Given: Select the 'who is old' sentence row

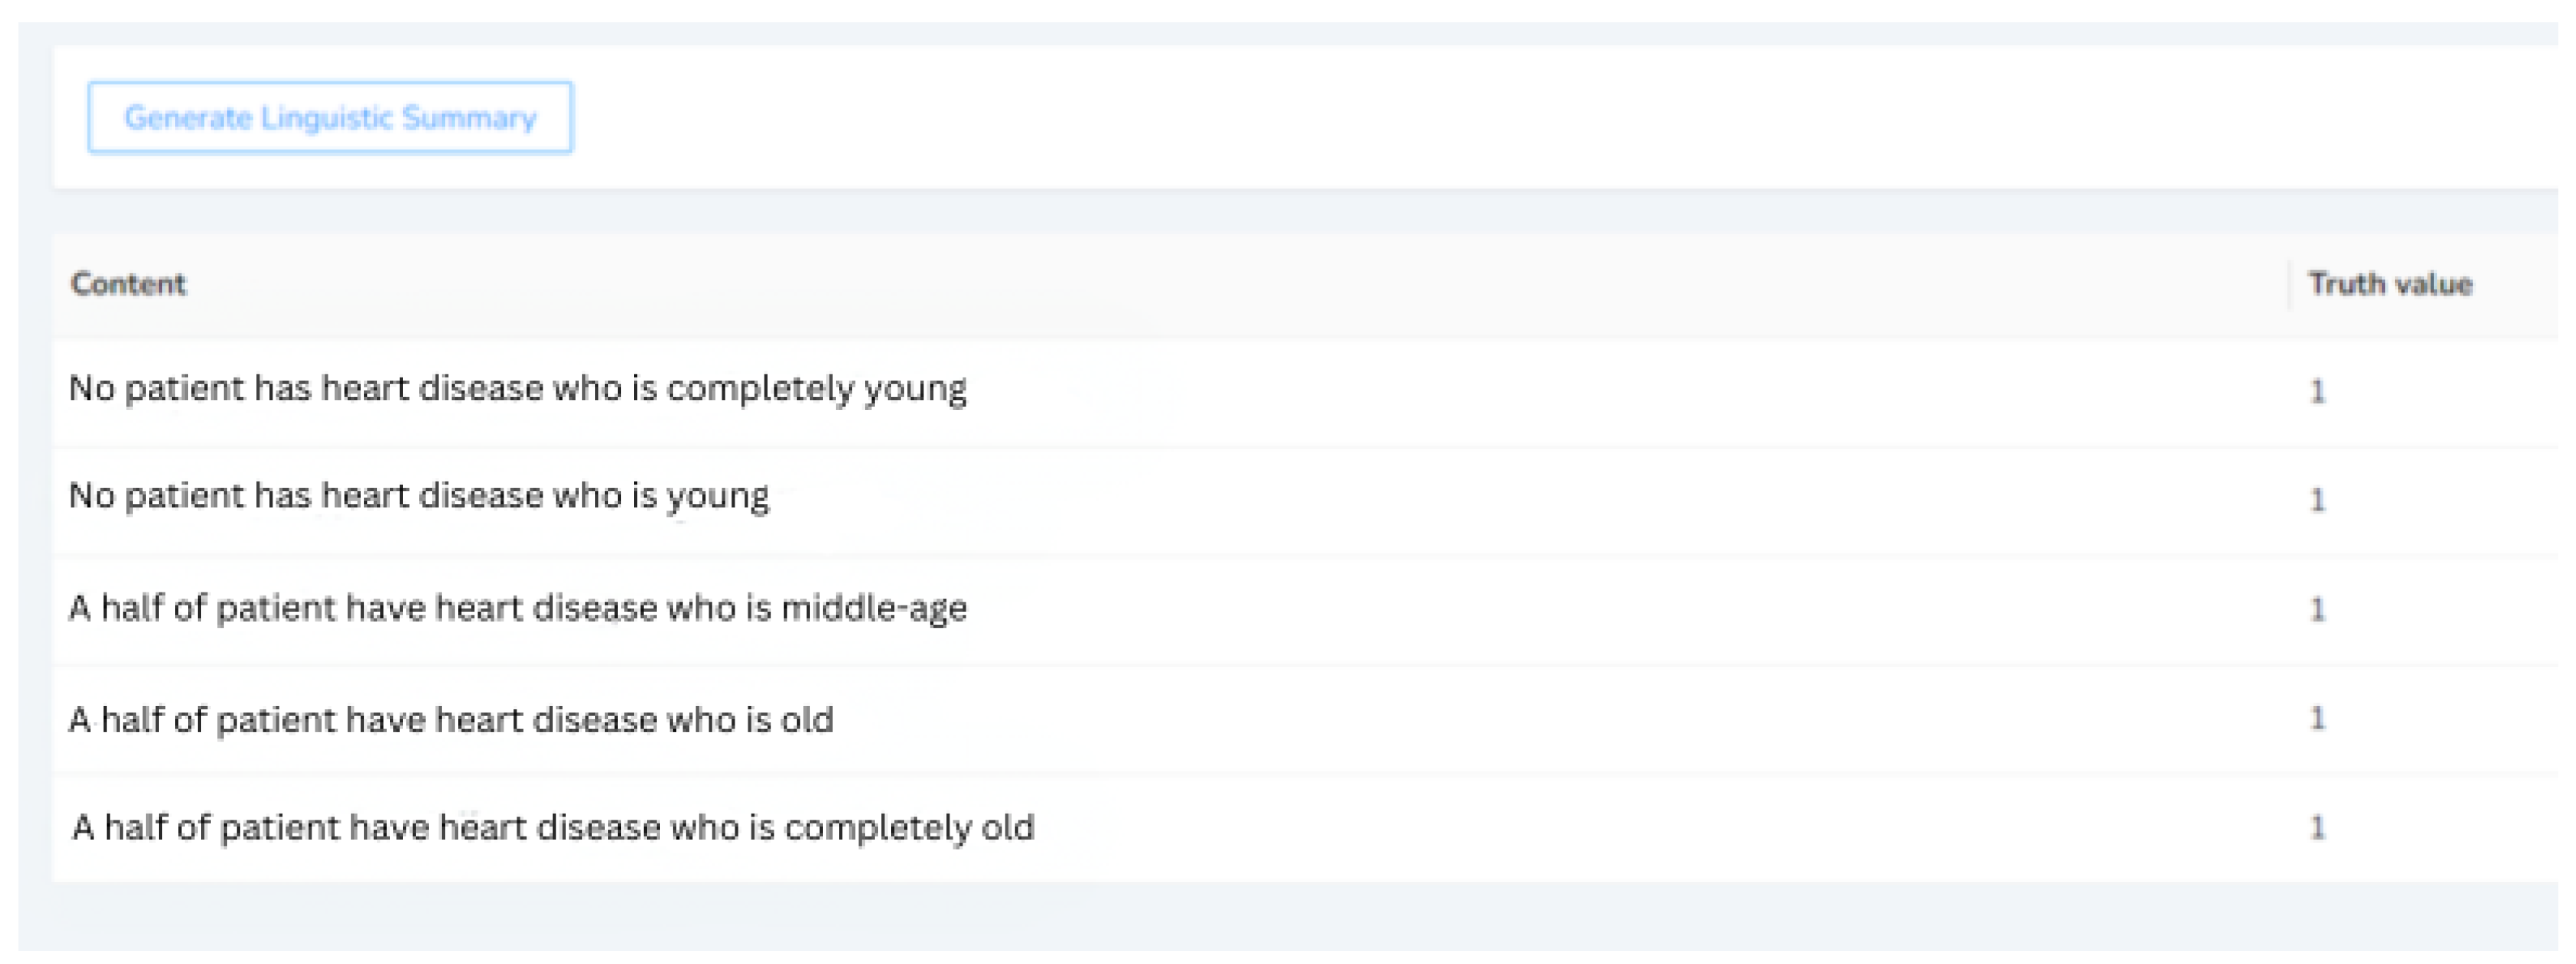Looking at the screenshot, I should [x=450, y=720].
